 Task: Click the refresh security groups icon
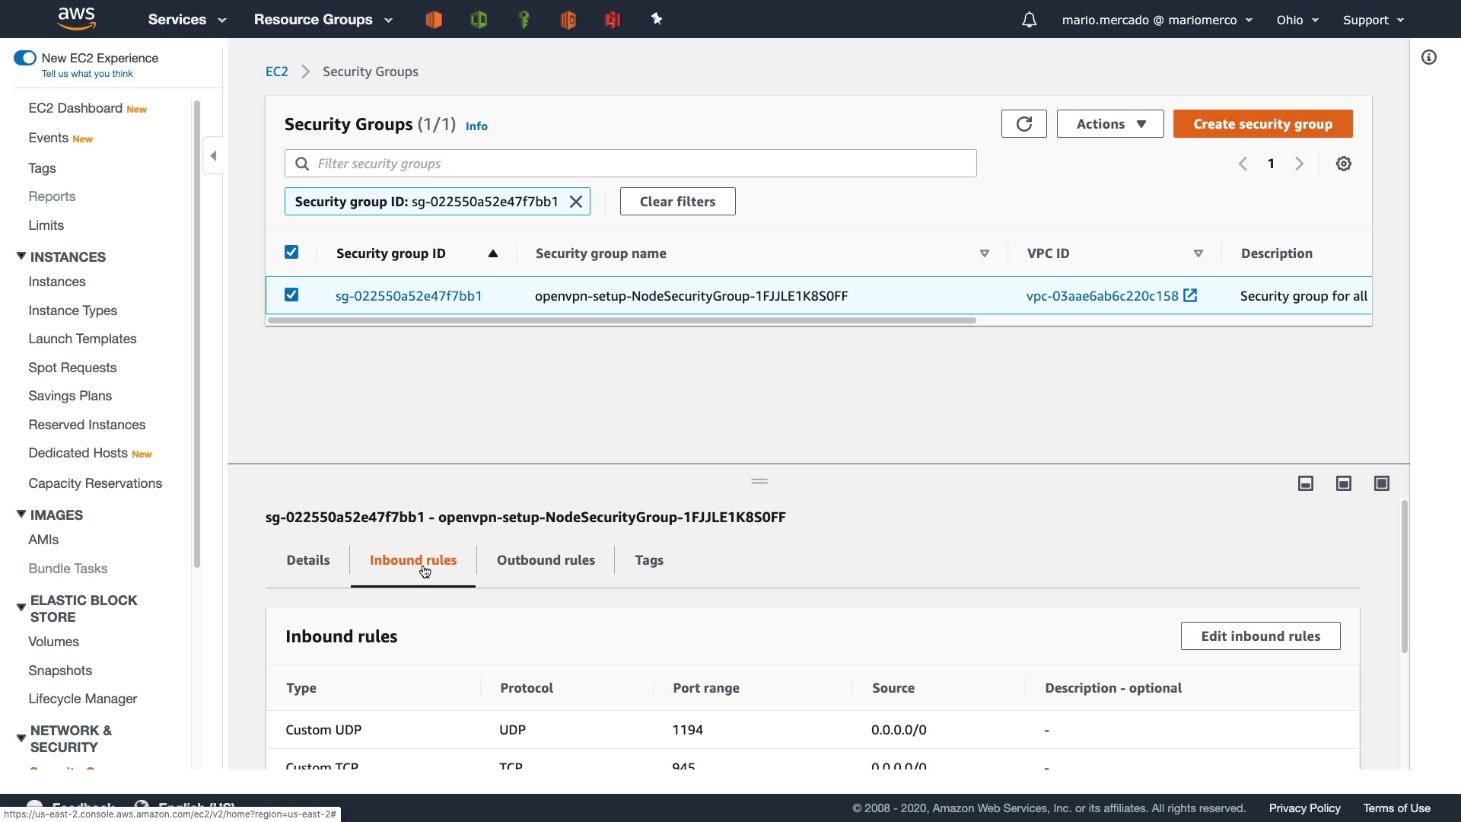[1023, 124]
